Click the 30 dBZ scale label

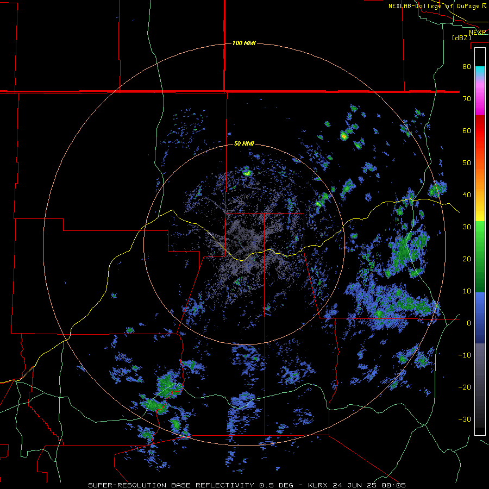pyautogui.click(x=467, y=227)
